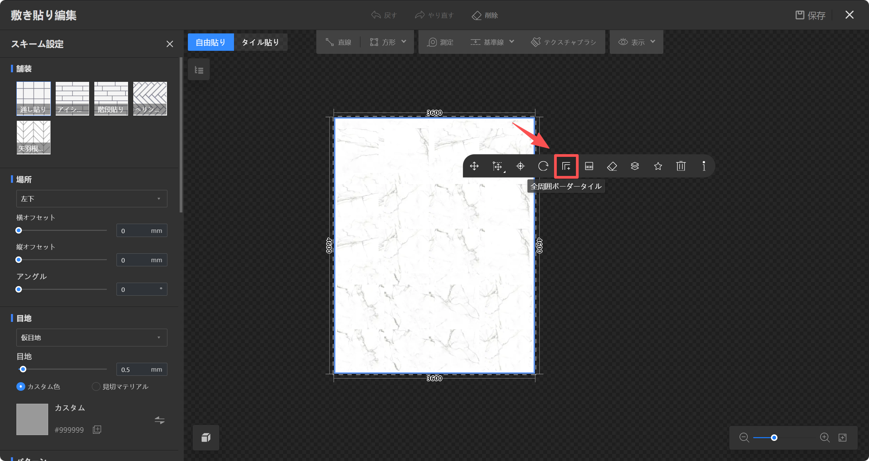
Task: Choose the アイシ... paving pattern
Action: point(72,99)
